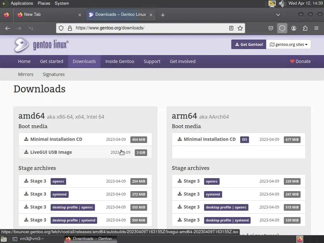The height and width of the screenshot is (243, 324).
Task: Open the Get started navigation item
Action: tap(52, 61)
